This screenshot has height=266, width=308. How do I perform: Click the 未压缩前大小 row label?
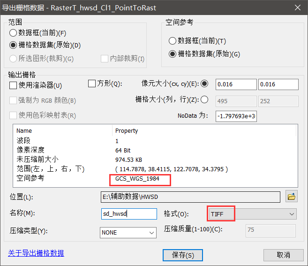point(38,159)
